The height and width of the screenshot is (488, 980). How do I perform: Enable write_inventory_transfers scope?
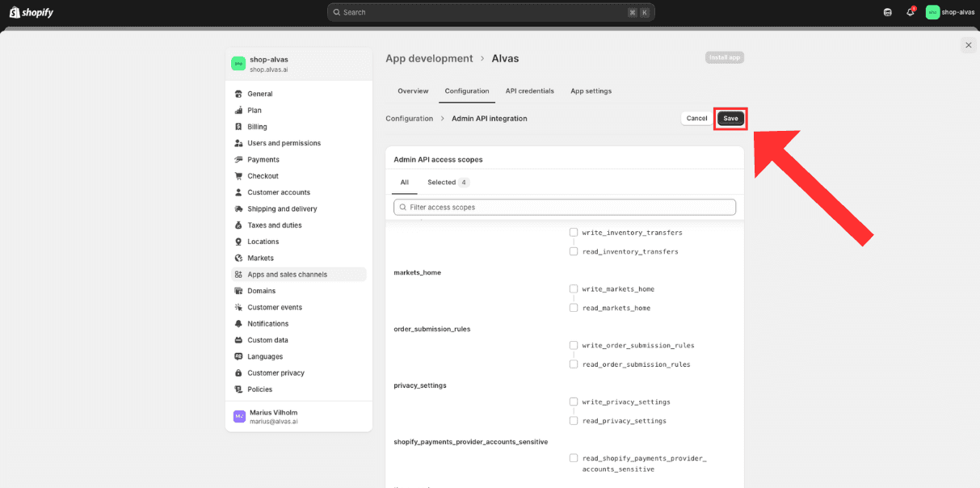574,233
